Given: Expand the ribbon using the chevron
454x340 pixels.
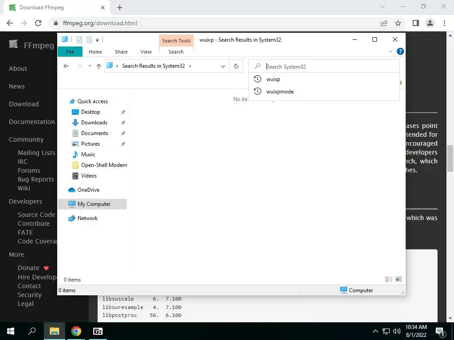Looking at the screenshot, I should 390,51.
